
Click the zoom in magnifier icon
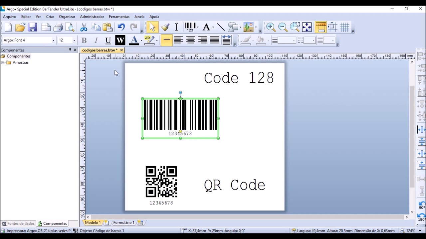coord(271,27)
